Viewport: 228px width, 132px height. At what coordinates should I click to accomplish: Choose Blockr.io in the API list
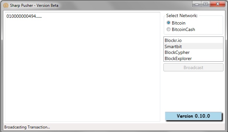tap(193, 40)
